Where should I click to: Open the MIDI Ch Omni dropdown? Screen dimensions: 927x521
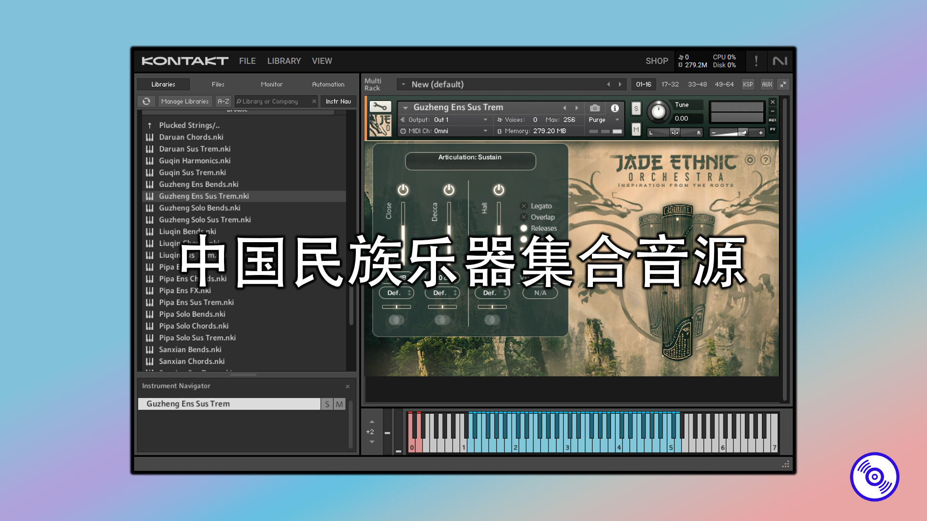point(444,131)
